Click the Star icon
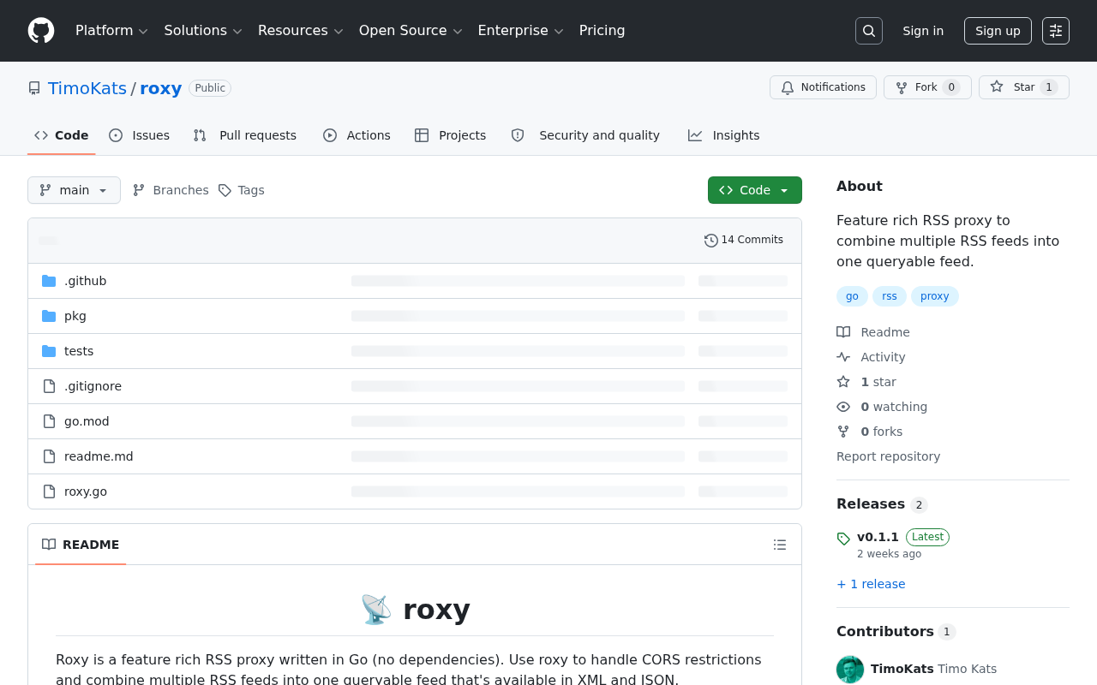This screenshot has height=685, width=1097. pos(997,87)
